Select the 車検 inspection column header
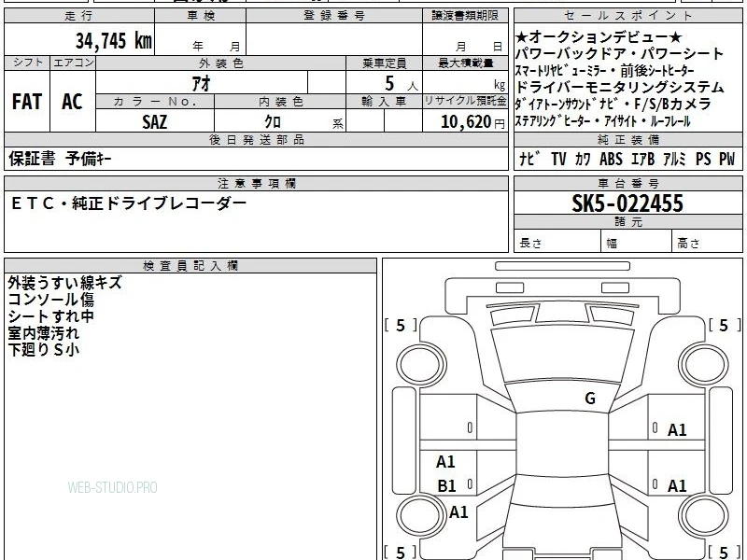Screen dimensions: 747x560 click(201, 16)
